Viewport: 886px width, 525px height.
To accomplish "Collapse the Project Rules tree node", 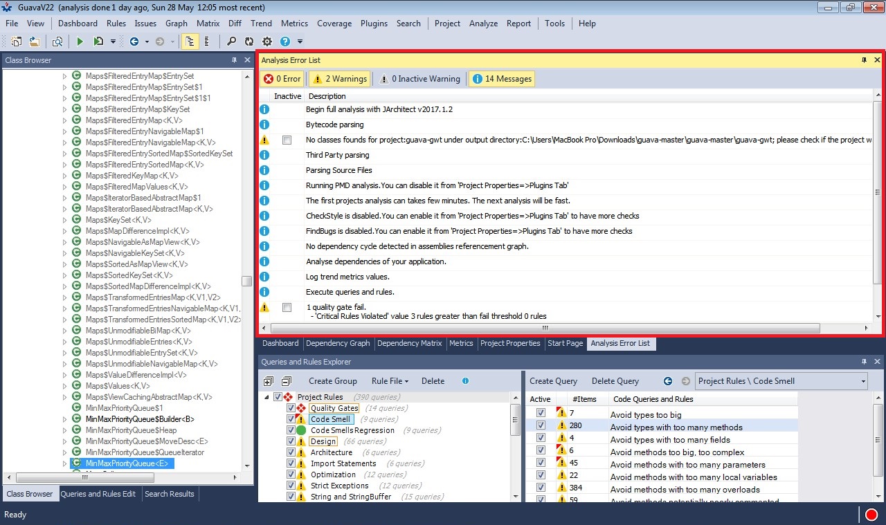I will (267, 397).
